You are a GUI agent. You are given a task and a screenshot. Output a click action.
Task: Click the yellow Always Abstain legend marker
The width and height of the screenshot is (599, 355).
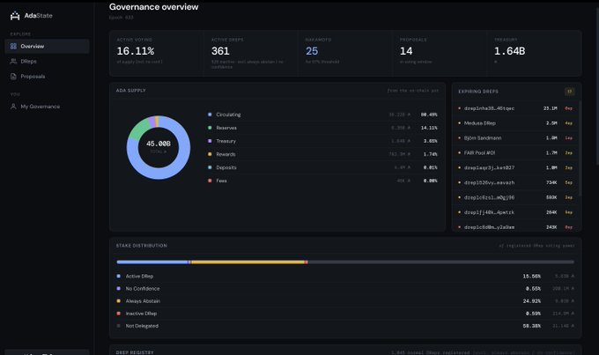point(118,301)
